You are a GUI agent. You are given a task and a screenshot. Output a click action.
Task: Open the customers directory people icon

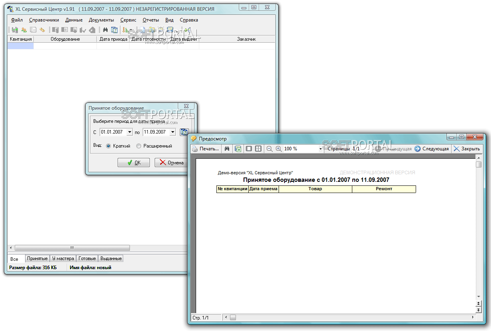coord(24,30)
